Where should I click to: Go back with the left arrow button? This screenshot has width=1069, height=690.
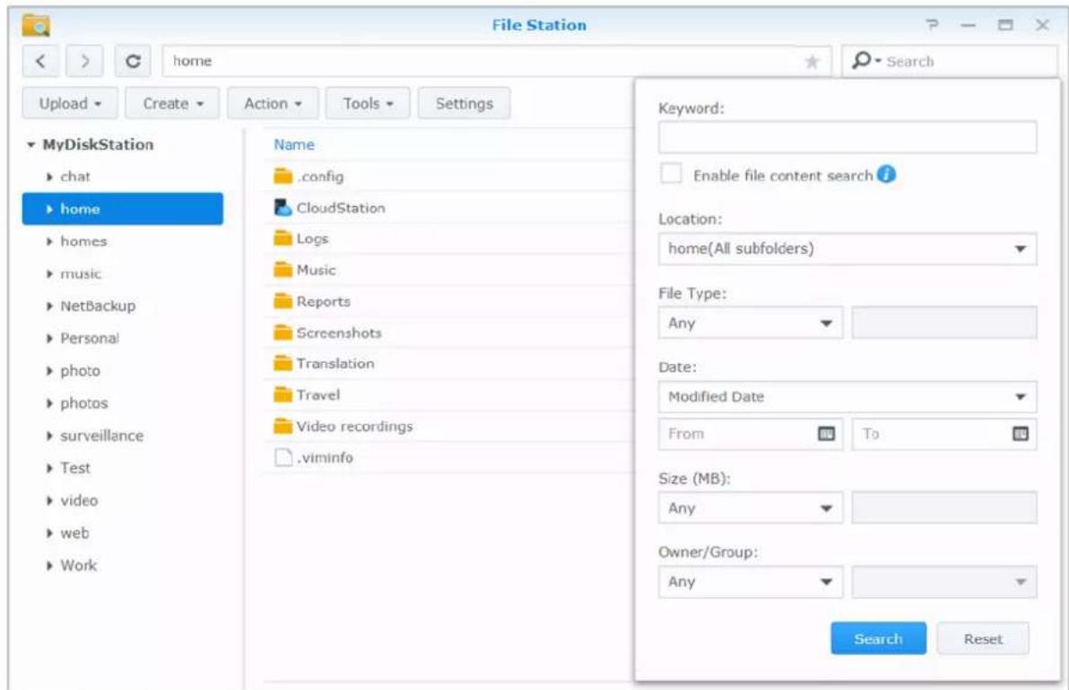coord(40,61)
